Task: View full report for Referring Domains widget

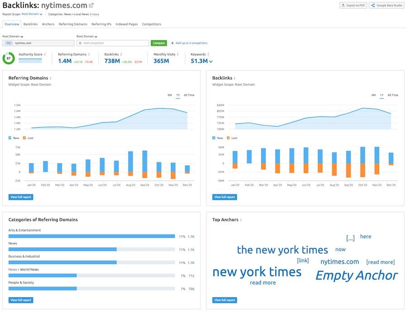Action: [21, 197]
